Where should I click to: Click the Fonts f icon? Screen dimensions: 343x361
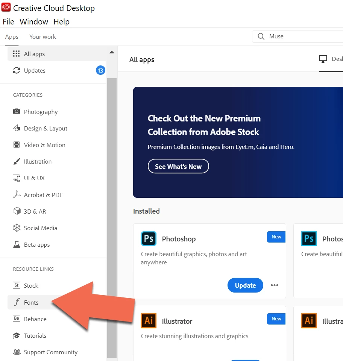[x=17, y=302]
